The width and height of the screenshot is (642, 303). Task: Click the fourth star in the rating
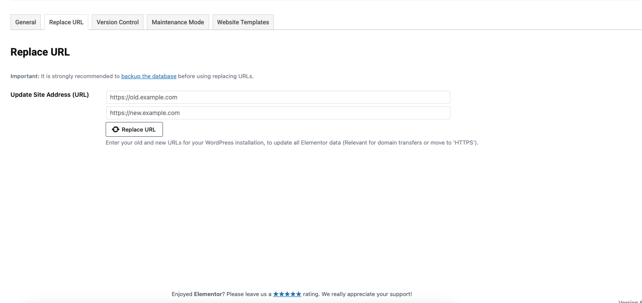(x=293, y=294)
